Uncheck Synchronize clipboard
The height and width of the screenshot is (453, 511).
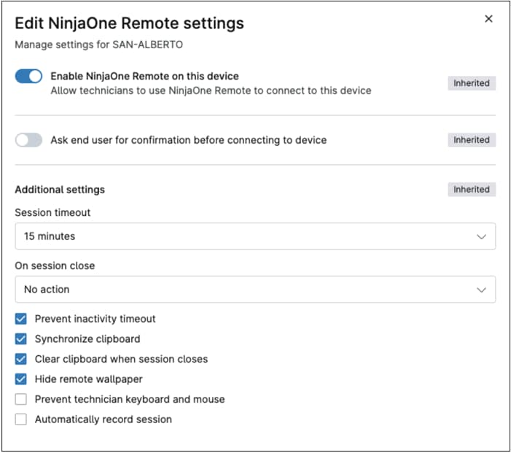(21, 339)
